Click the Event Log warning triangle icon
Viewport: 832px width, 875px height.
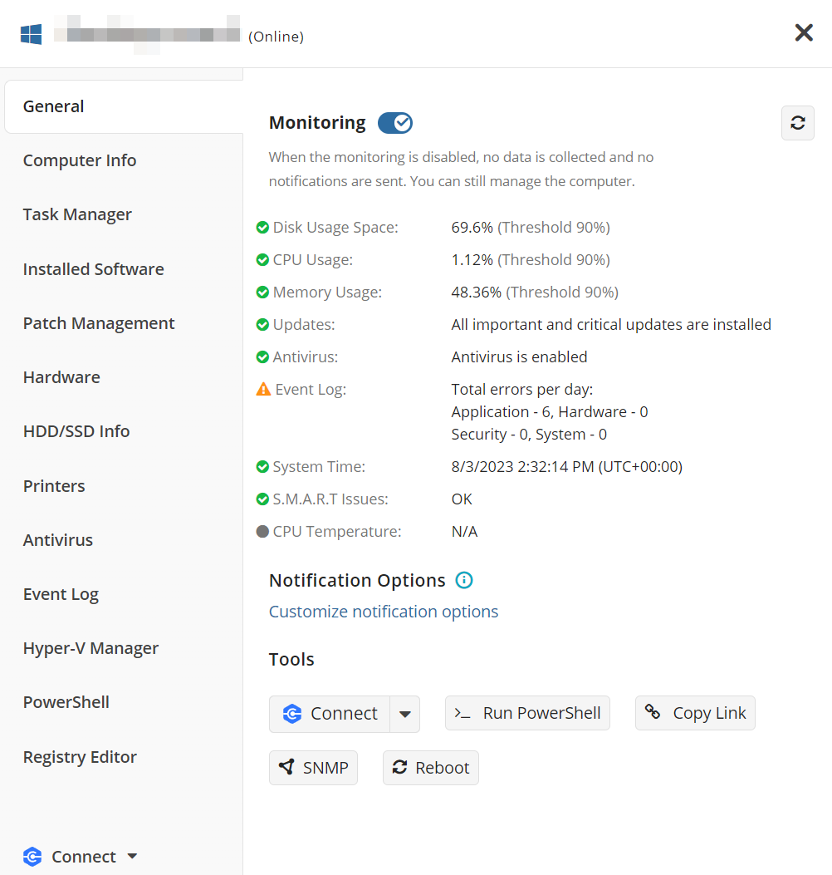[x=263, y=389]
